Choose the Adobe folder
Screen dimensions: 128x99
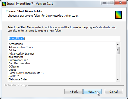12,50
